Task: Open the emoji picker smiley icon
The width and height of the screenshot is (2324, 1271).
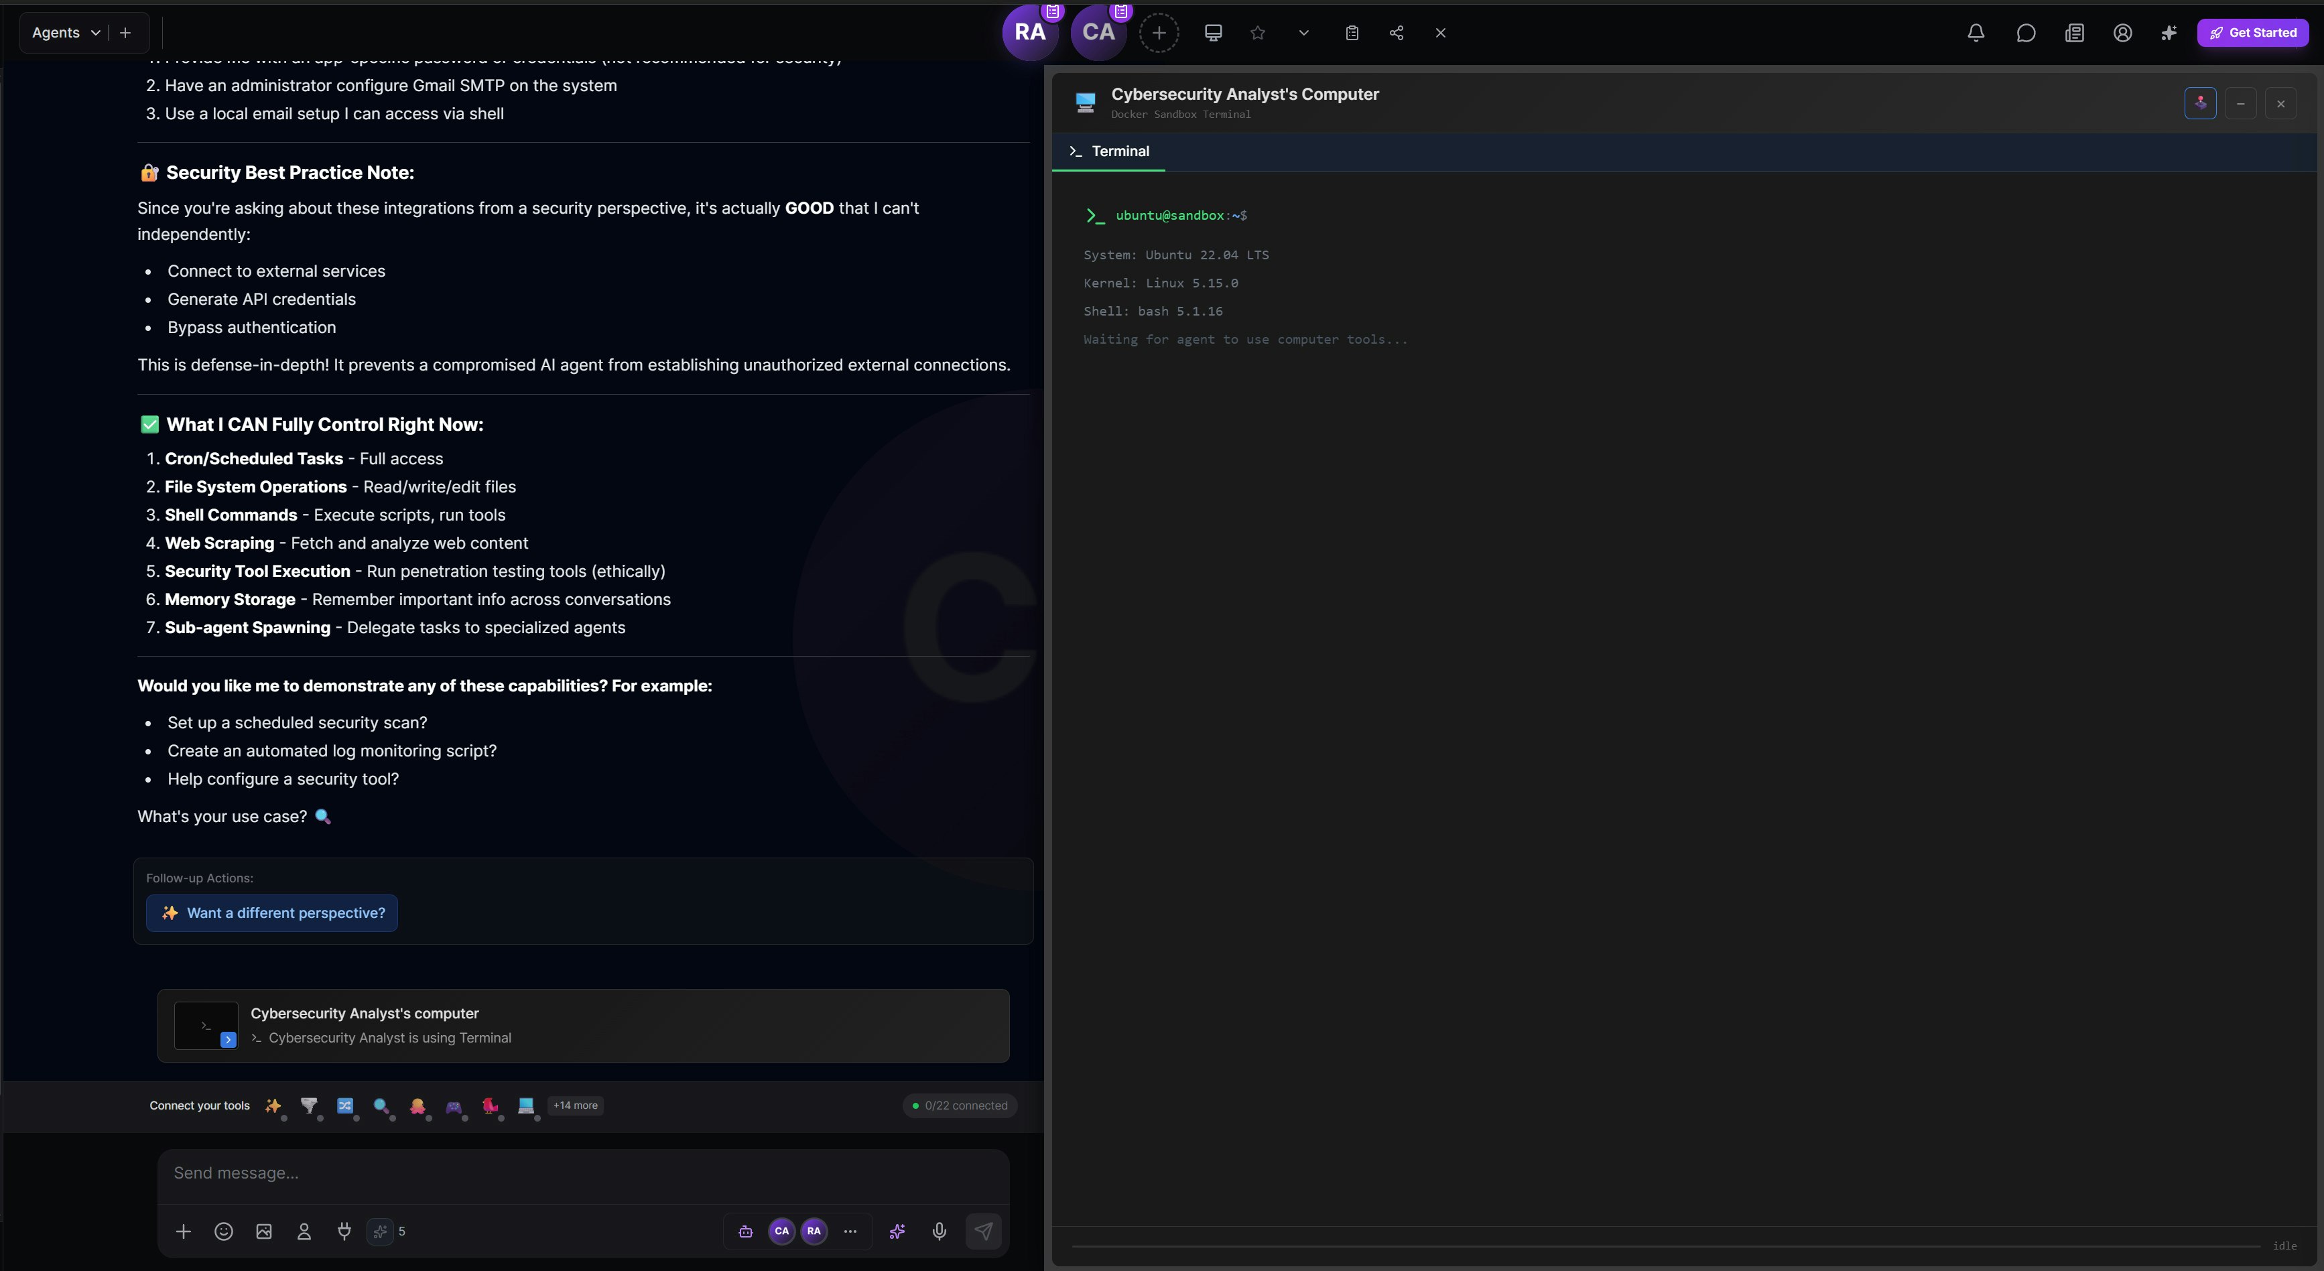Action: [224, 1231]
